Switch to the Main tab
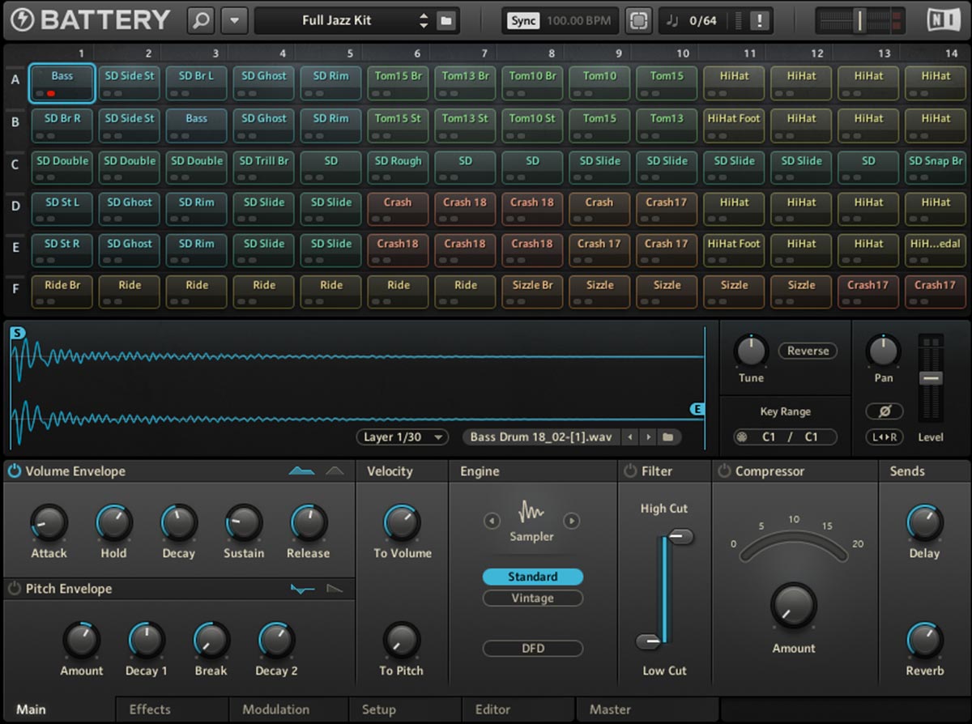 tap(32, 709)
